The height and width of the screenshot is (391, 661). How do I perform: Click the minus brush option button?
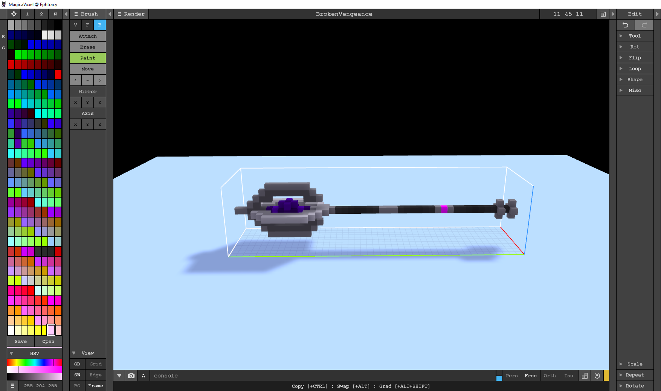[x=87, y=80]
